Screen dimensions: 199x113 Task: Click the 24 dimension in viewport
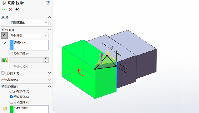(x=111, y=47)
